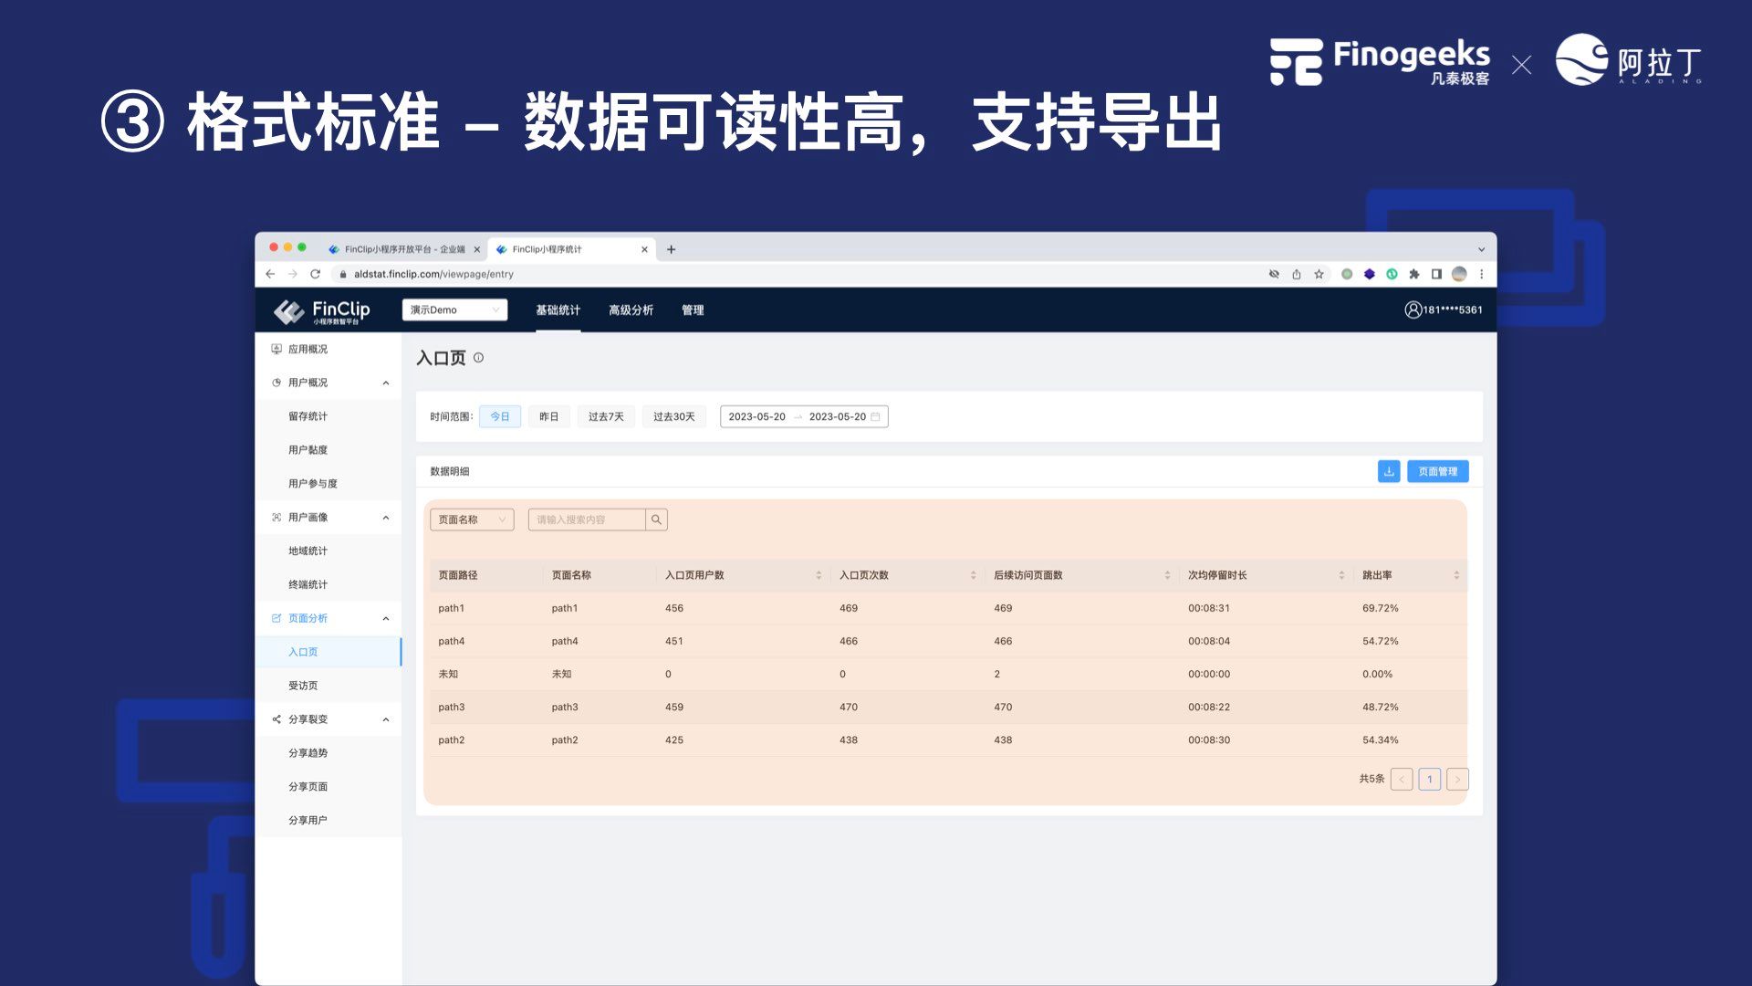The width and height of the screenshot is (1752, 986).
Task: Open the 管理 top menu
Action: (x=693, y=309)
